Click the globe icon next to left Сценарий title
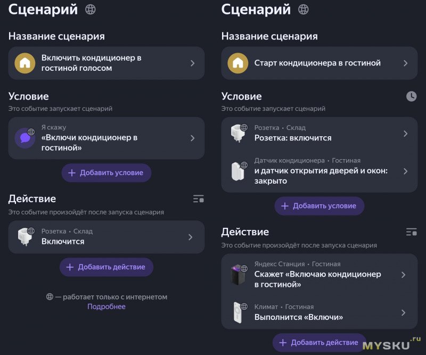 click(91, 9)
